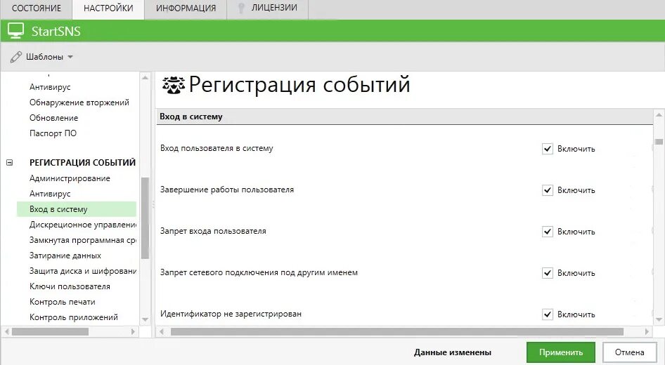Screen dimensions: 665x365
Task: Click settings pane horizontal scroll-left arrow
Action: click(162, 331)
